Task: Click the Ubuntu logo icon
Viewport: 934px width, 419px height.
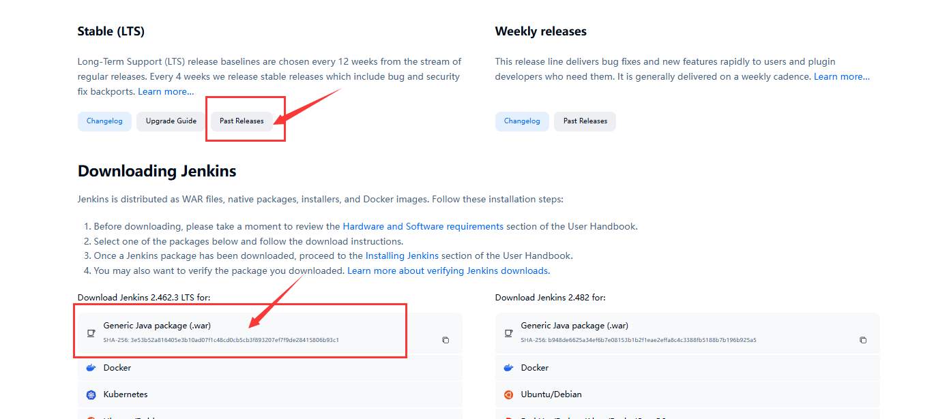Action: click(x=508, y=394)
